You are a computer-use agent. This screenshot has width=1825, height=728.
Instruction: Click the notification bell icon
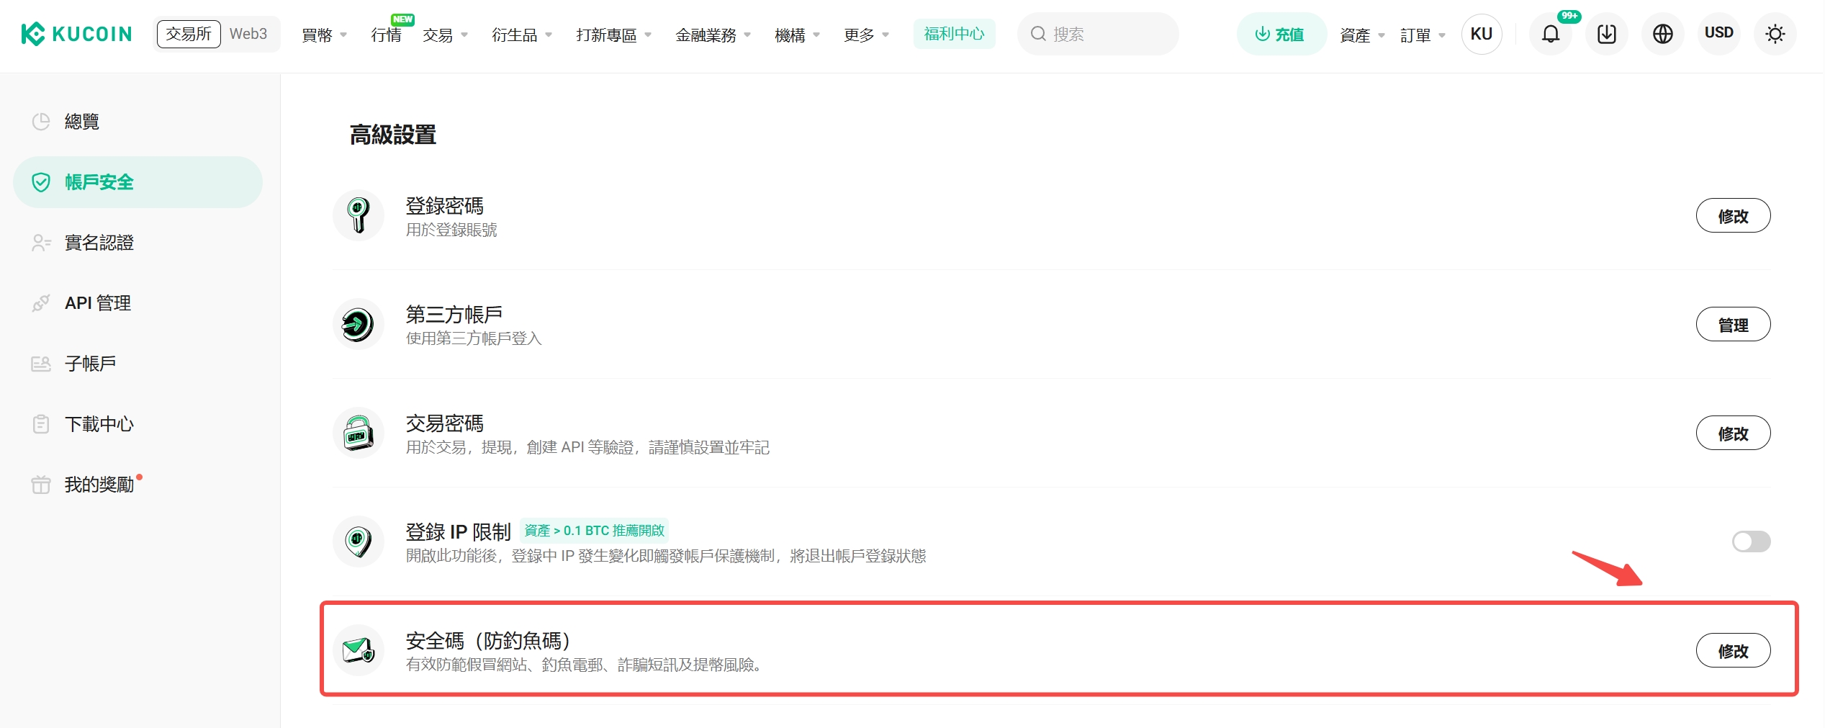coord(1550,34)
